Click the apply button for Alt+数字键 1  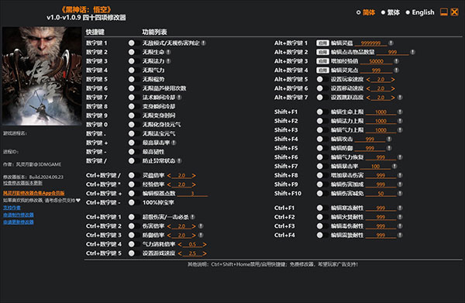(322, 43)
